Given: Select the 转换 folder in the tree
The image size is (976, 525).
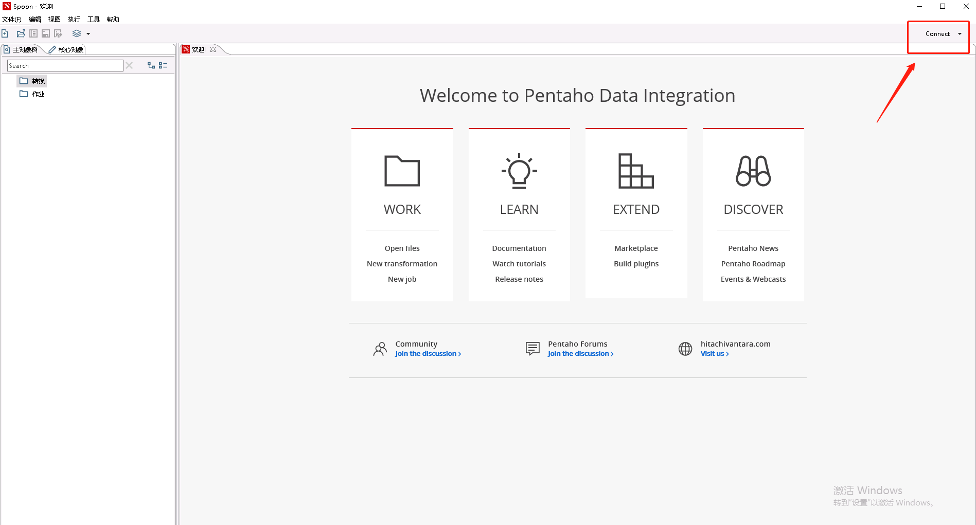Looking at the screenshot, I should click(32, 81).
